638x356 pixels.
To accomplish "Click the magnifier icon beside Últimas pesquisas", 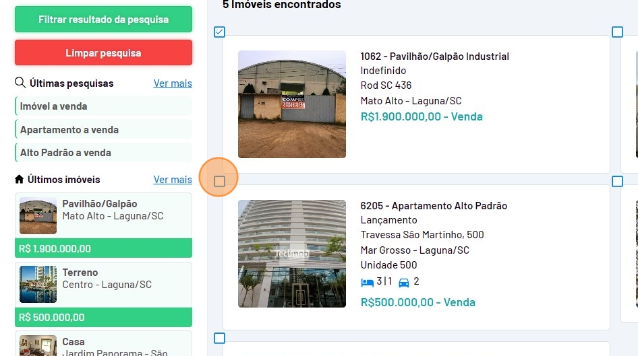I will pos(20,83).
